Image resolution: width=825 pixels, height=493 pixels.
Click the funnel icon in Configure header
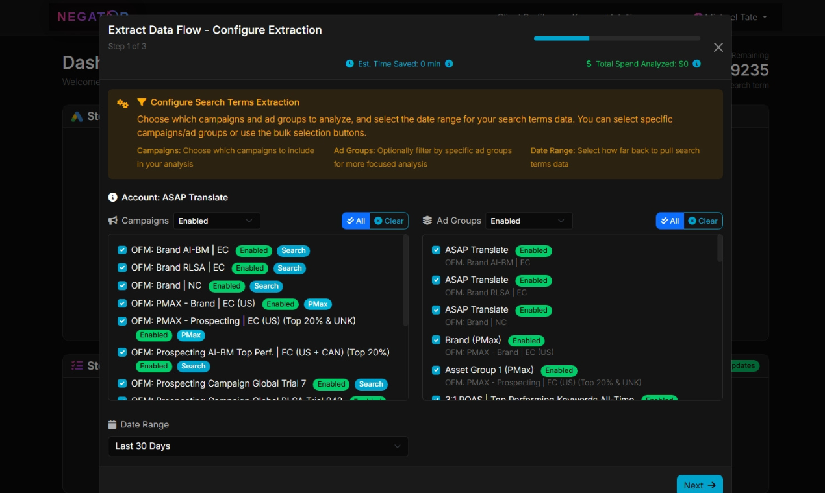point(142,102)
